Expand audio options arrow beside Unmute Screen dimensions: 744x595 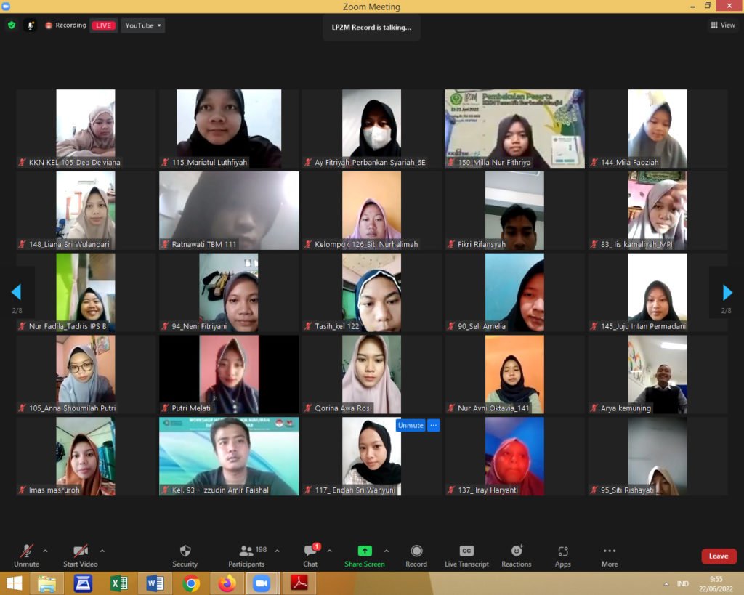(45, 551)
